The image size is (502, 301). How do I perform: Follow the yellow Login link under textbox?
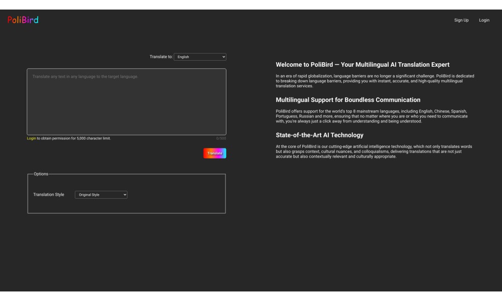tap(31, 138)
